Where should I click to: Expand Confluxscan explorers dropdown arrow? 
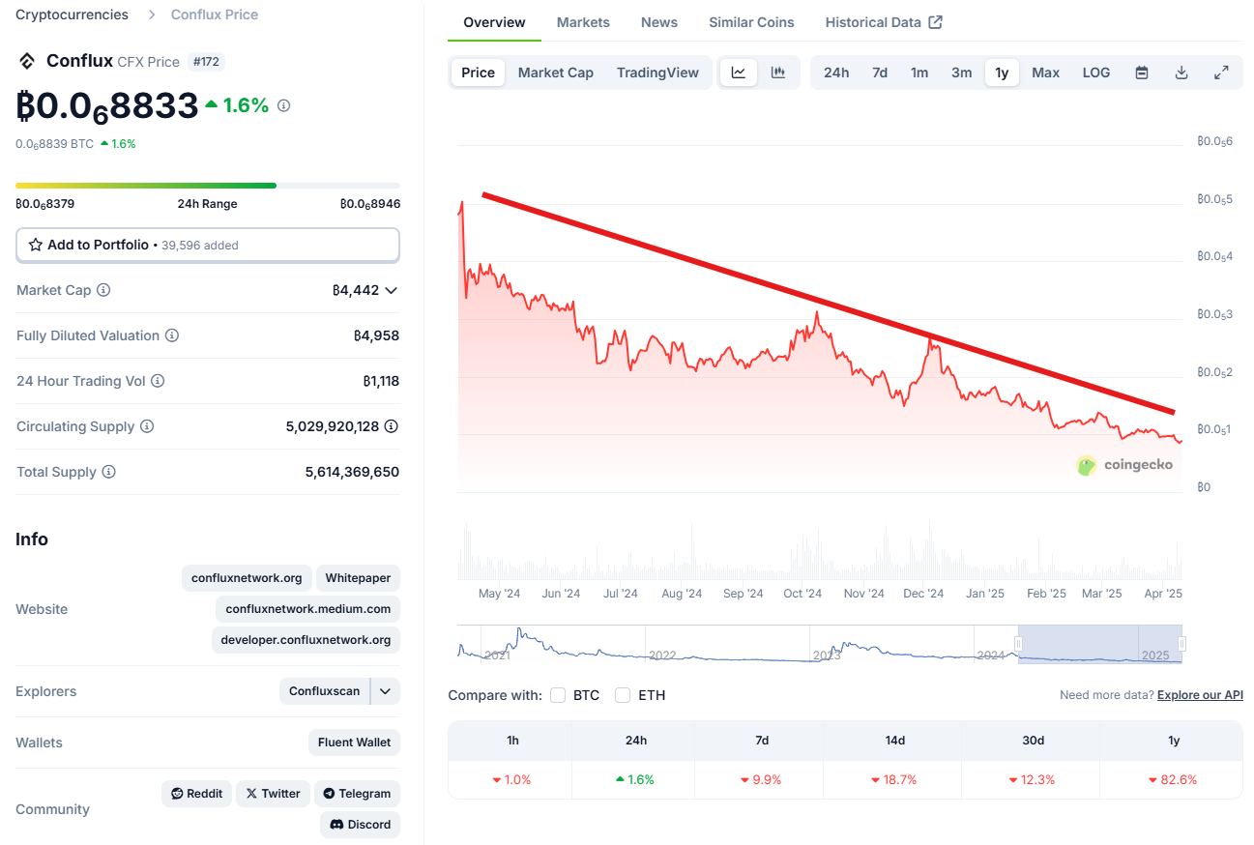click(x=385, y=691)
